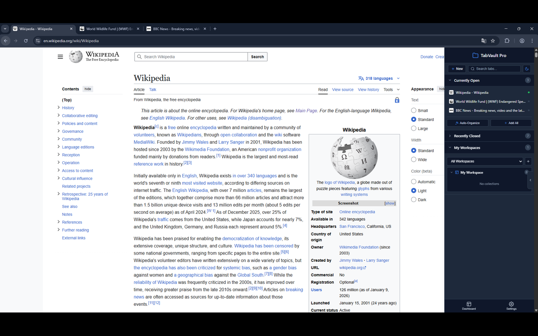Toggle dark mode in TabVault Pro
The image size is (538, 336).
coord(527,68)
